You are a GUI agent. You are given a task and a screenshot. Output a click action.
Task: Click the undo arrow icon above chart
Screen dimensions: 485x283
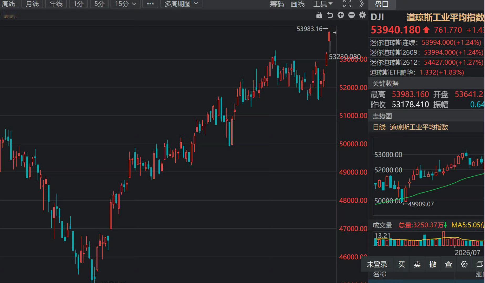[330, 15]
